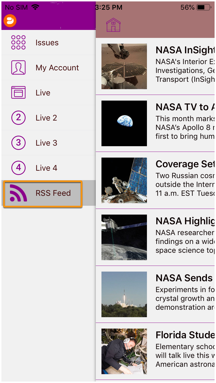Click the text 'Elementary schoo'
This screenshot has height=383, width=216.
tap(185, 347)
